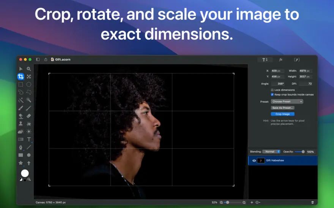Enable the Lock dimensions checkbox
Screen dimensions: 334x208
[272, 90]
